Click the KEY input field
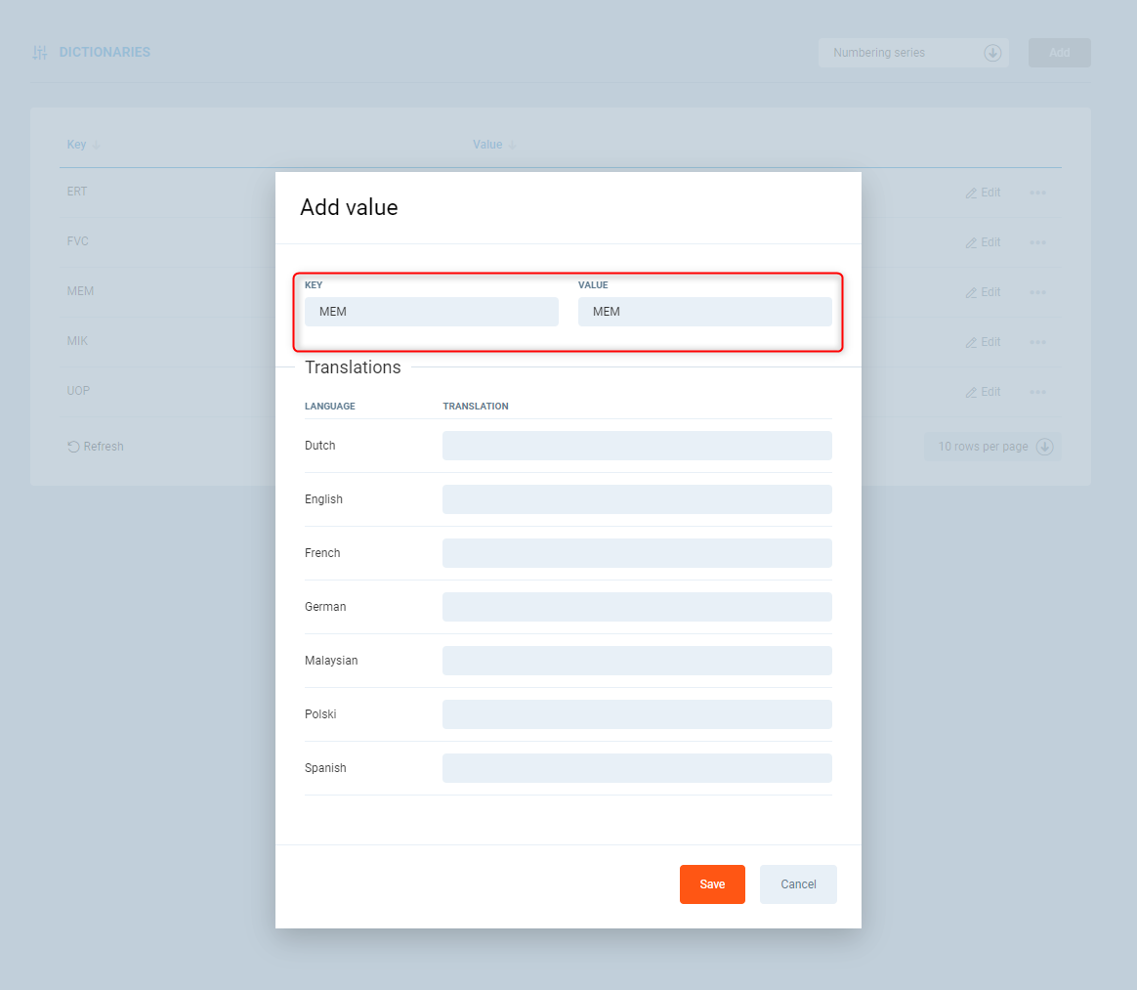 [x=431, y=312]
